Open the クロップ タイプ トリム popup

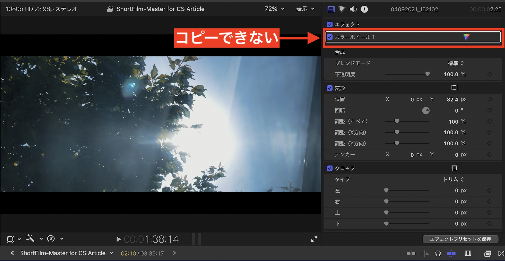tap(453, 179)
